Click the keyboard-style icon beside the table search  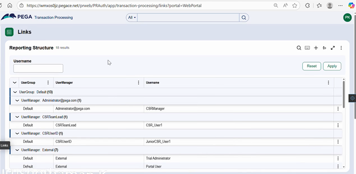pos(307,48)
